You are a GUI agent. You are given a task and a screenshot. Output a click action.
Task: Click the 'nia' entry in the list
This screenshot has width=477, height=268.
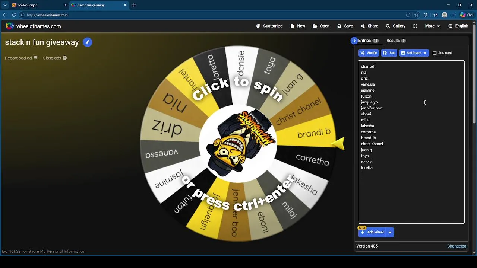363,72
